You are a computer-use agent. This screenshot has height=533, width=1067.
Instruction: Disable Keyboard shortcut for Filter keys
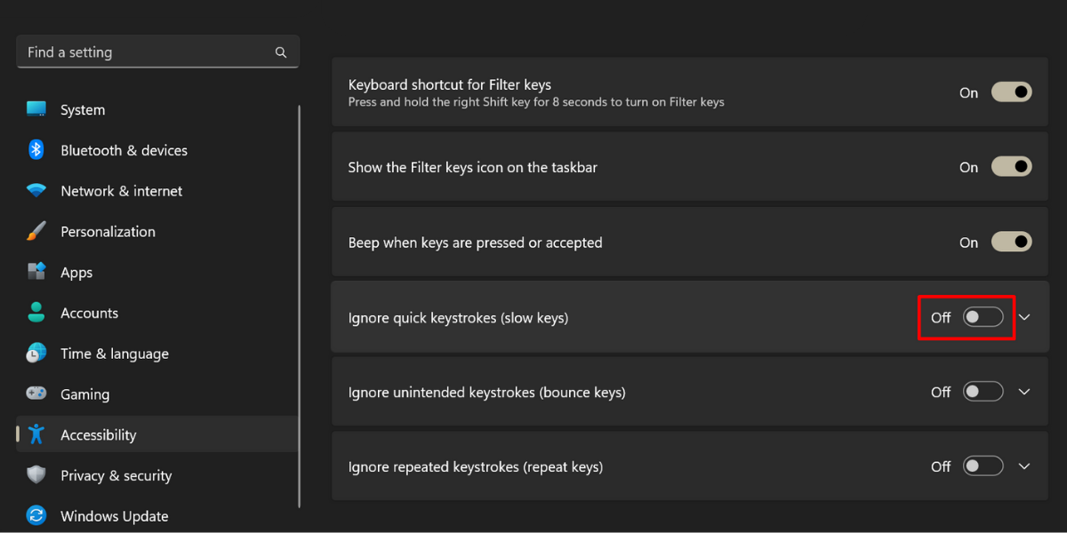[x=1011, y=91]
